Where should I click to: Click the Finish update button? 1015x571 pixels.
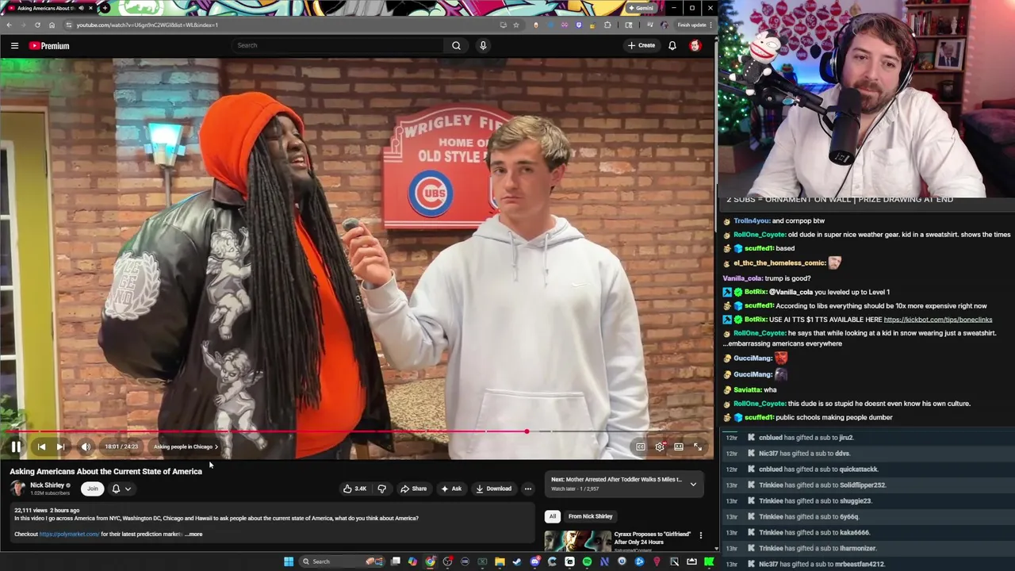coord(694,25)
